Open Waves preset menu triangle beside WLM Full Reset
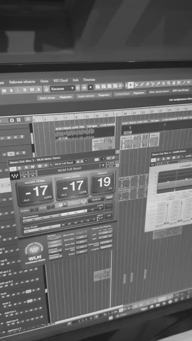 pyautogui.click(x=103, y=165)
